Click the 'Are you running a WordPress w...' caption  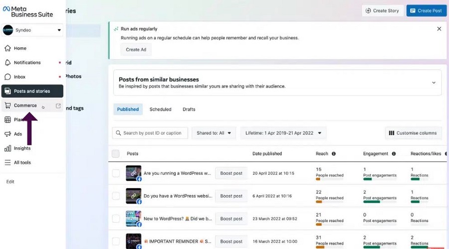point(177,173)
